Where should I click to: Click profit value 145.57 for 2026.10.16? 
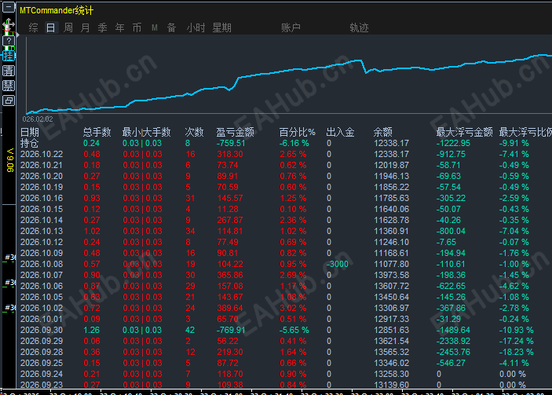tap(230, 198)
